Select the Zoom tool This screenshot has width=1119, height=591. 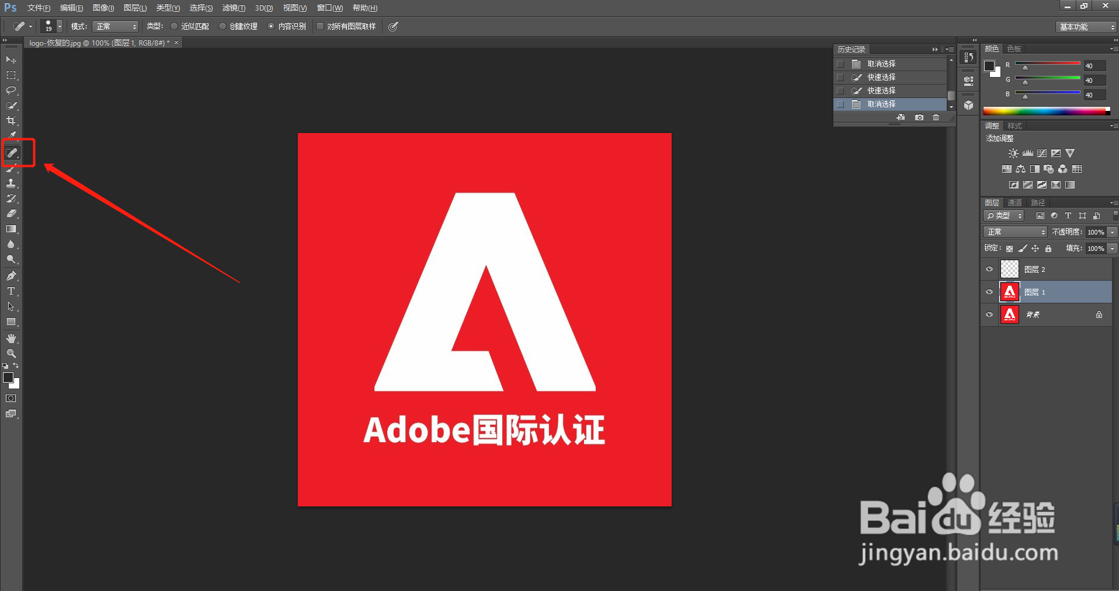[x=11, y=354]
